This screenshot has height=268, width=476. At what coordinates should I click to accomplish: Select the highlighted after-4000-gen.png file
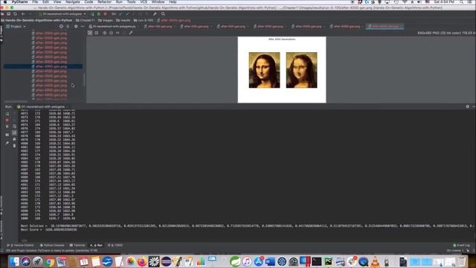[x=43, y=66]
